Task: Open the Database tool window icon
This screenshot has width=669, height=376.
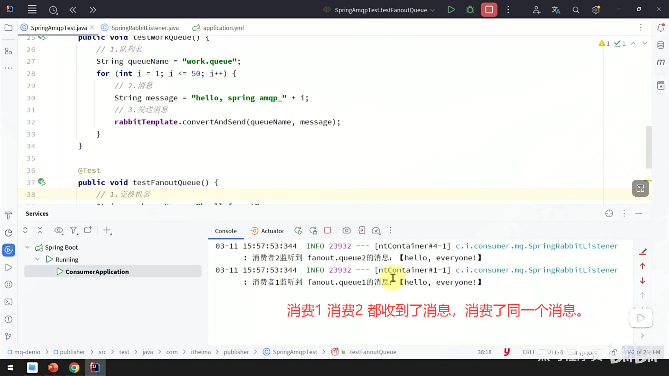Action: pos(661,45)
